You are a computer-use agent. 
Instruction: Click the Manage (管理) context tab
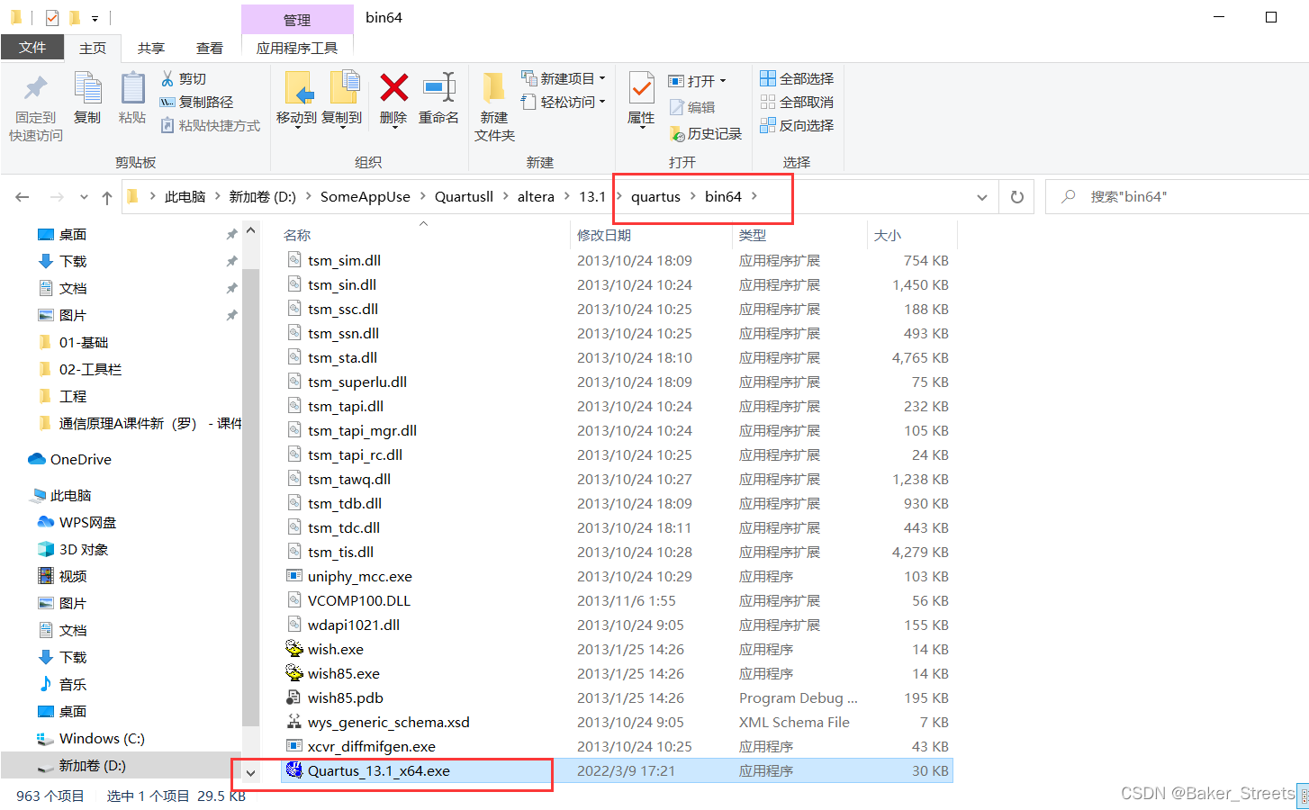point(297,20)
